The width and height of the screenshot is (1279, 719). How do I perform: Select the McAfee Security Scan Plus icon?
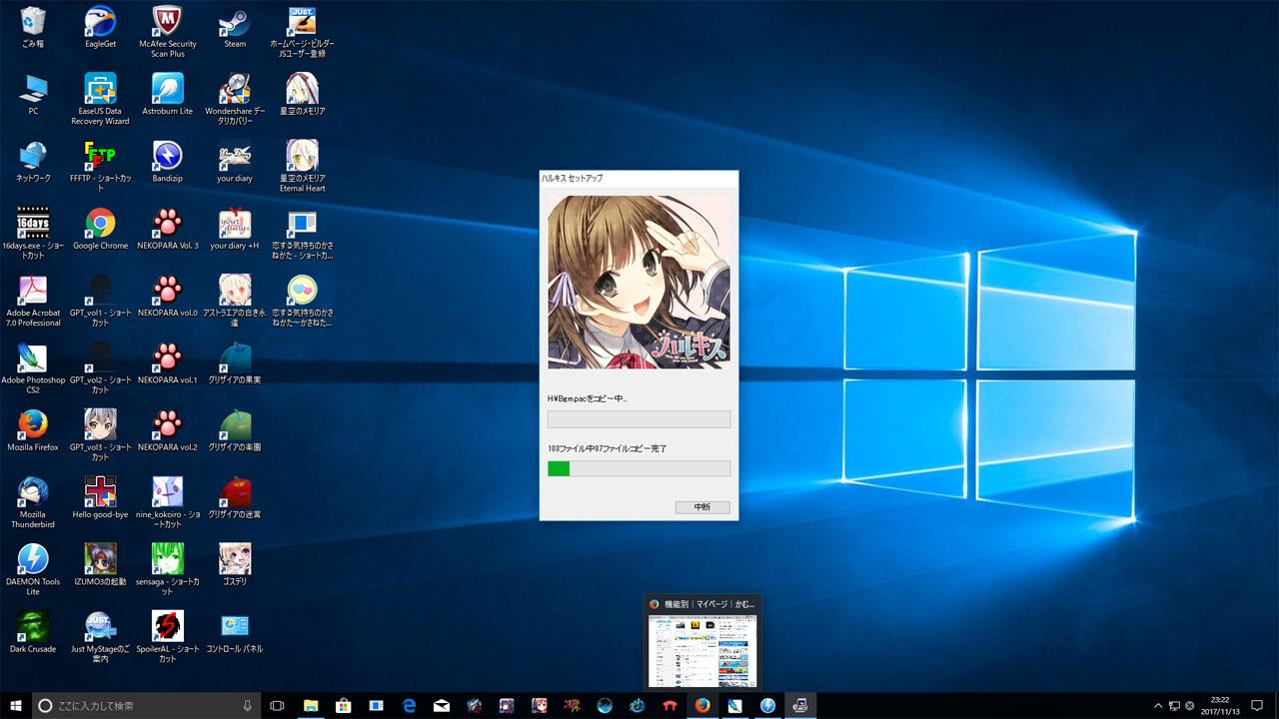point(167,32)
